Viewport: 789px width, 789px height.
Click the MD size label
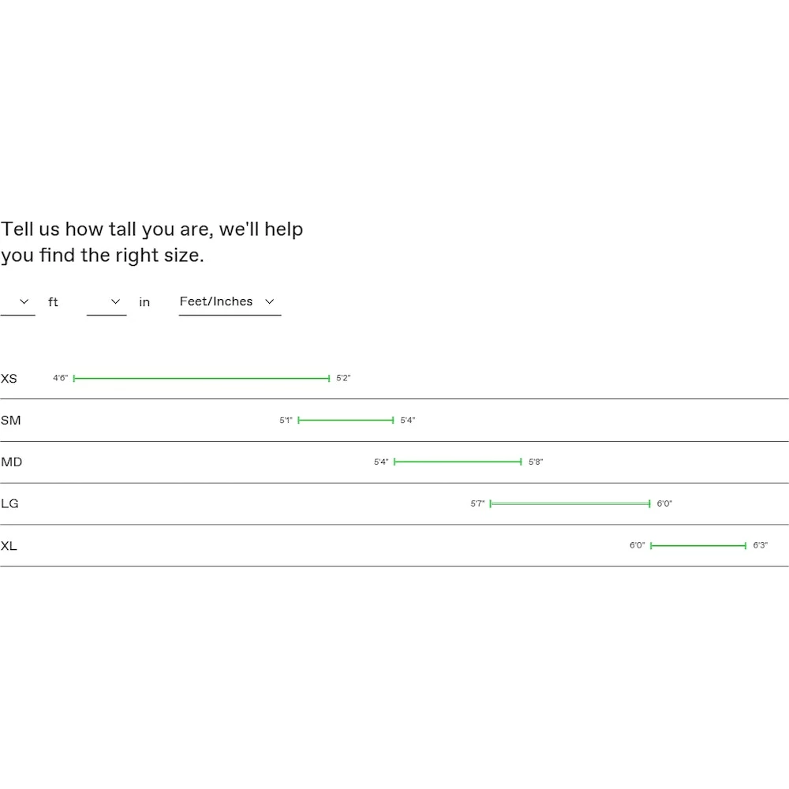click(12, 462)
